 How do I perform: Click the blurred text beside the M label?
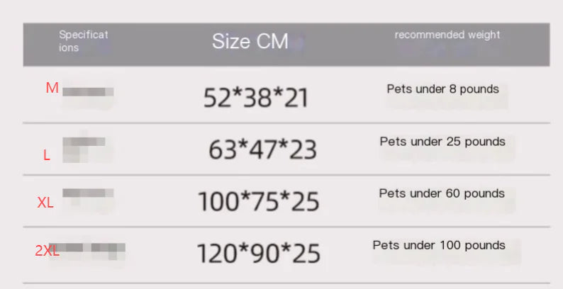tap(89, 91)
